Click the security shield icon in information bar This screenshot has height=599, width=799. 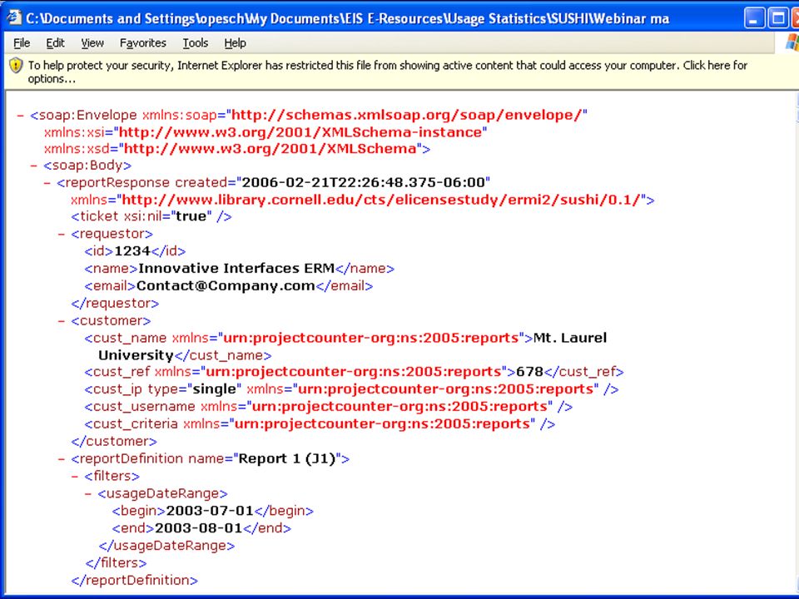pyautogui.click(x=17, y=65)
